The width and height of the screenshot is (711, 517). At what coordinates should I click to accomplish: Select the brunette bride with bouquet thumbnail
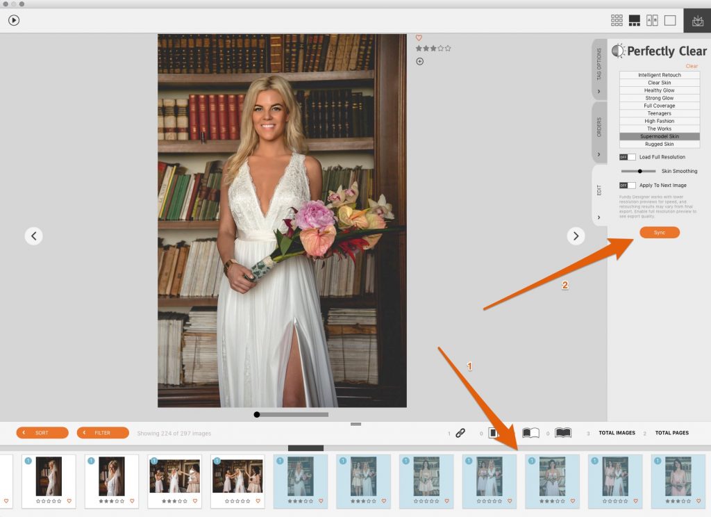click(x=552, y=481)
